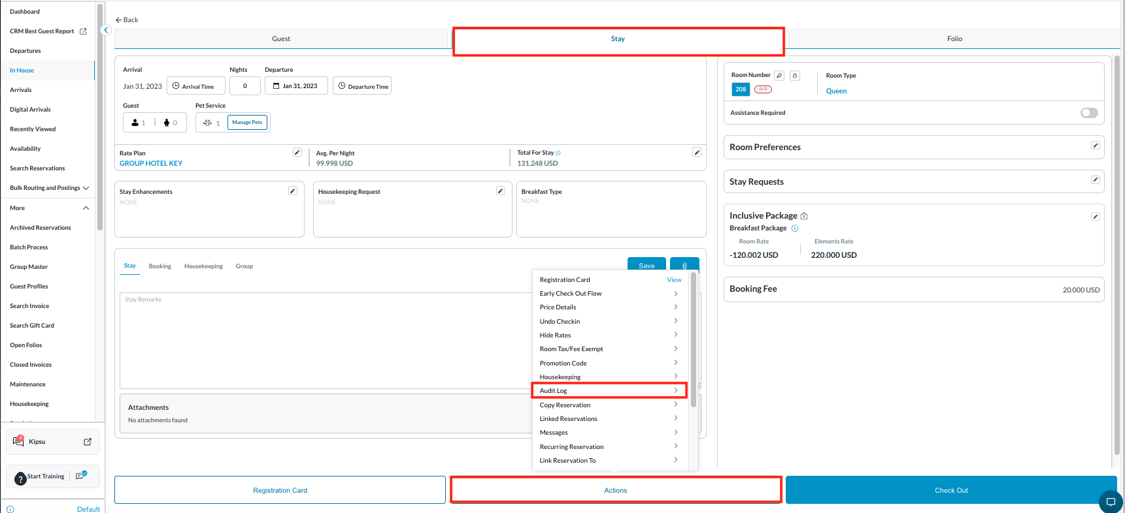The height and width of the screenshot is (513, 1125).
Task: Open the Departure date picker
Action: pyautogui.click(x=296, y=86)
